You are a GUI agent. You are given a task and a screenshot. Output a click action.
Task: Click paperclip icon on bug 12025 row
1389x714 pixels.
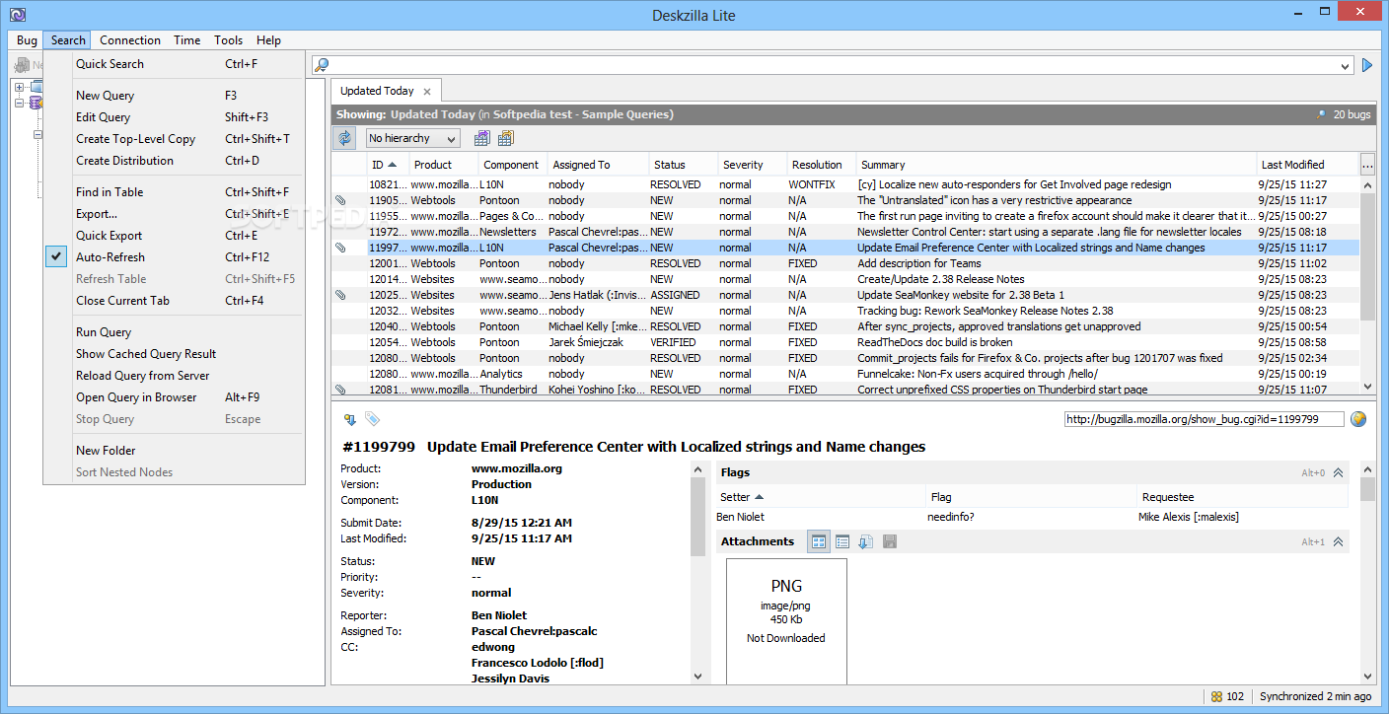(340, 295)
